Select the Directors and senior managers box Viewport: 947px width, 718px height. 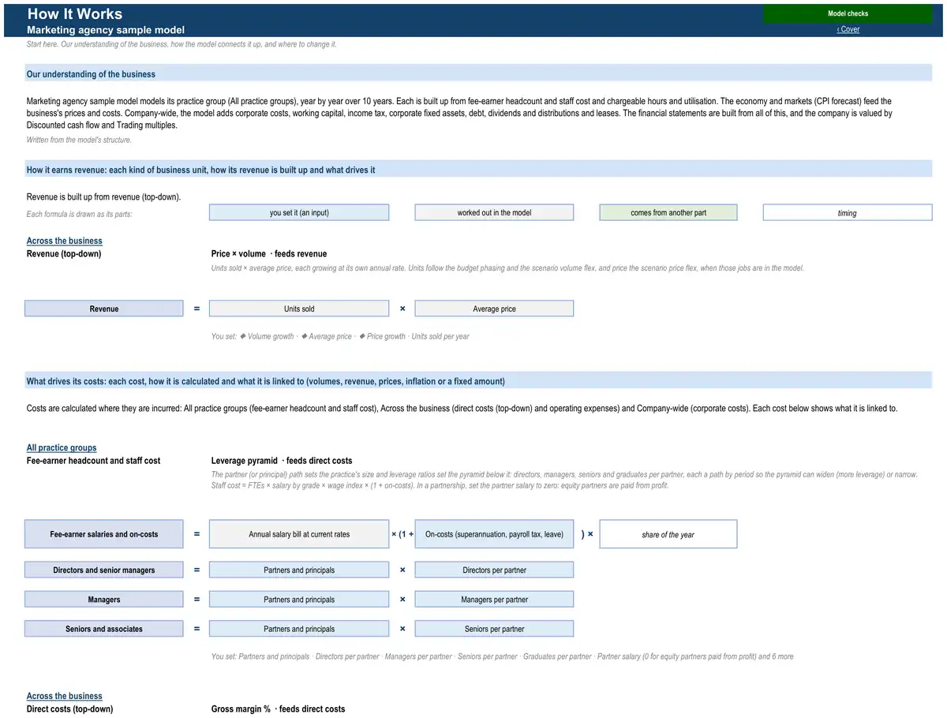[104, 570]
